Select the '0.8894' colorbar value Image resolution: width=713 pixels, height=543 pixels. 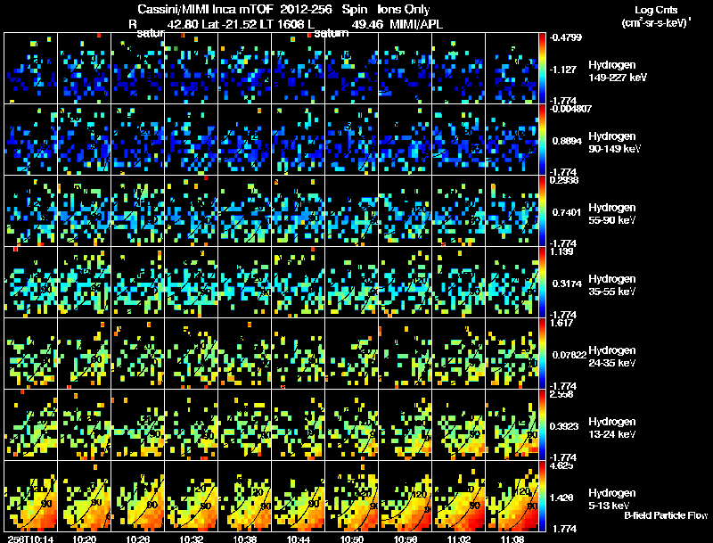click(x=567, y=141)
